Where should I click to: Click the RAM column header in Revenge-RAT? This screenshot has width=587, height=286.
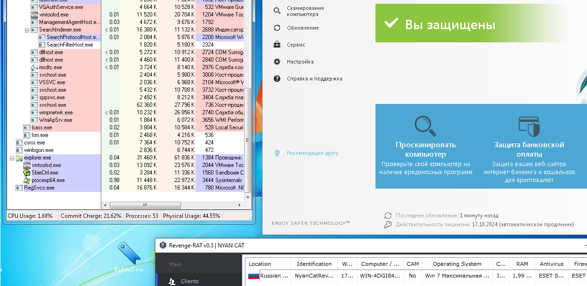522,264
